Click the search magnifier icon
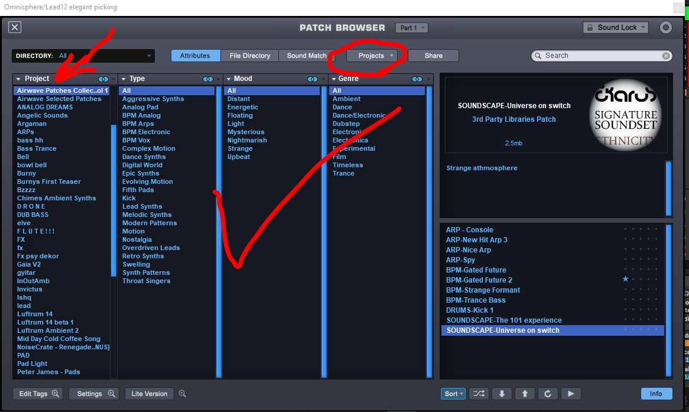Screen dimensions: 689x412 pos(538,56)
